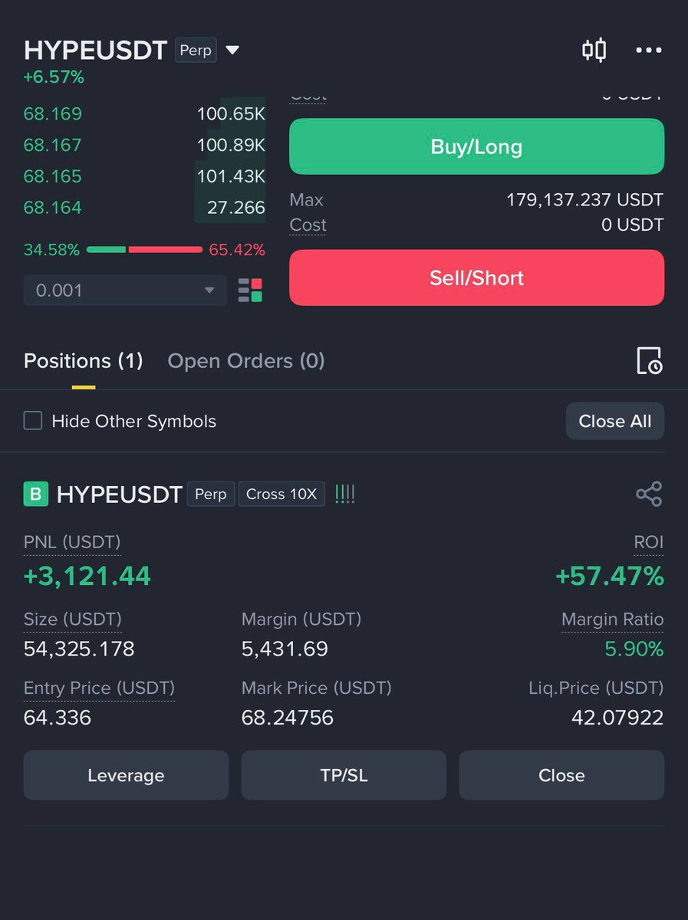Tap the ROI label

649,543
